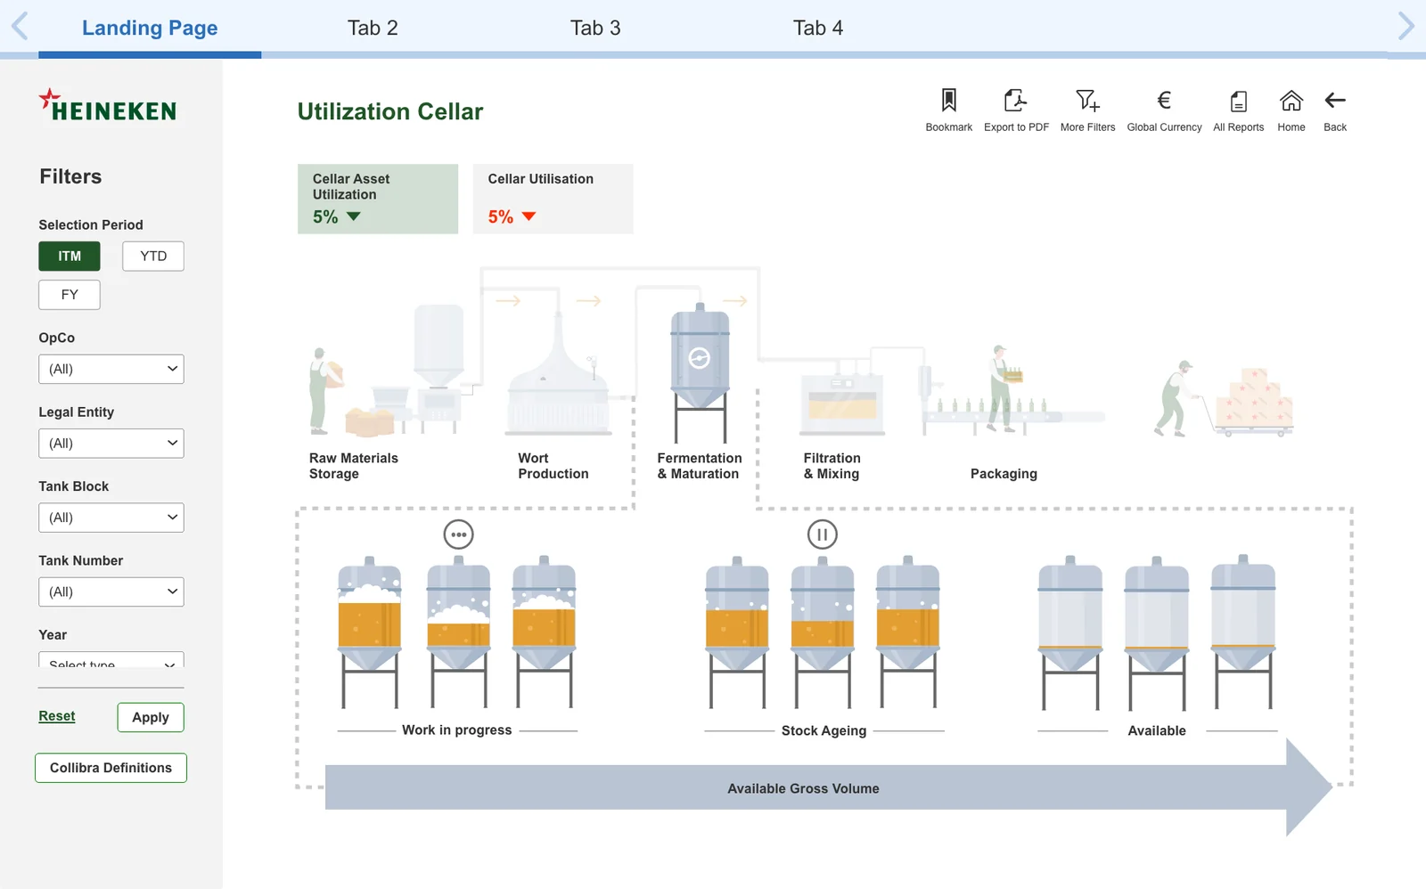Click the Work in progress label
This screenshot has width=1426, height=889.
457,730
